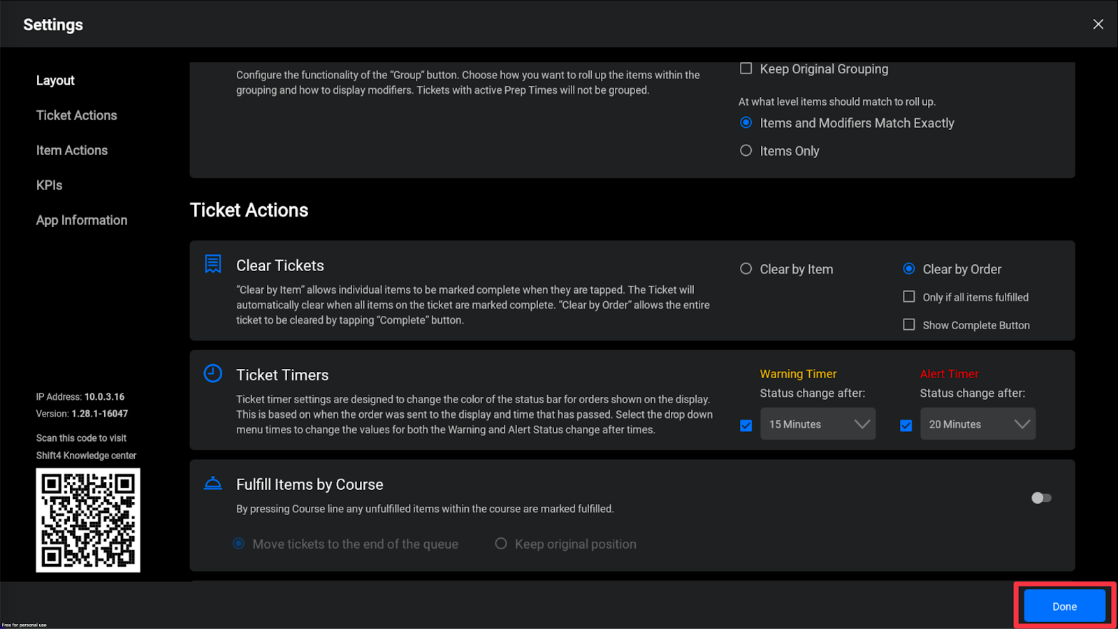
Task: Click the Clear Tickets receipt icon
Action: [x=213, y=263]
